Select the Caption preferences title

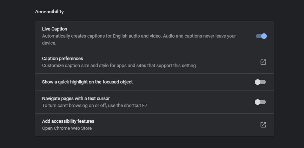click(x=62, y=58)
